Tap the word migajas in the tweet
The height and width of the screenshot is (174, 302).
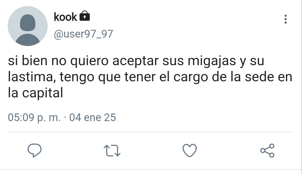click(212, 61)
